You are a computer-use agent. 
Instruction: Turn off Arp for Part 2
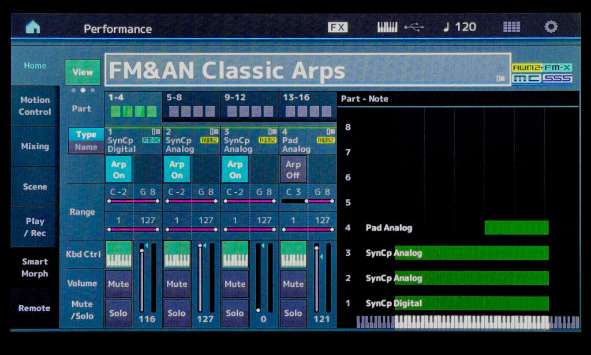(x=177, y=170)
